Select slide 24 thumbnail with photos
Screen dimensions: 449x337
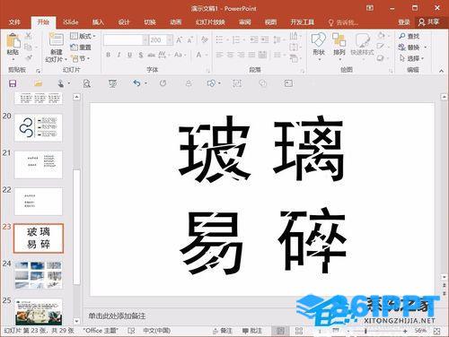[39, 275]
